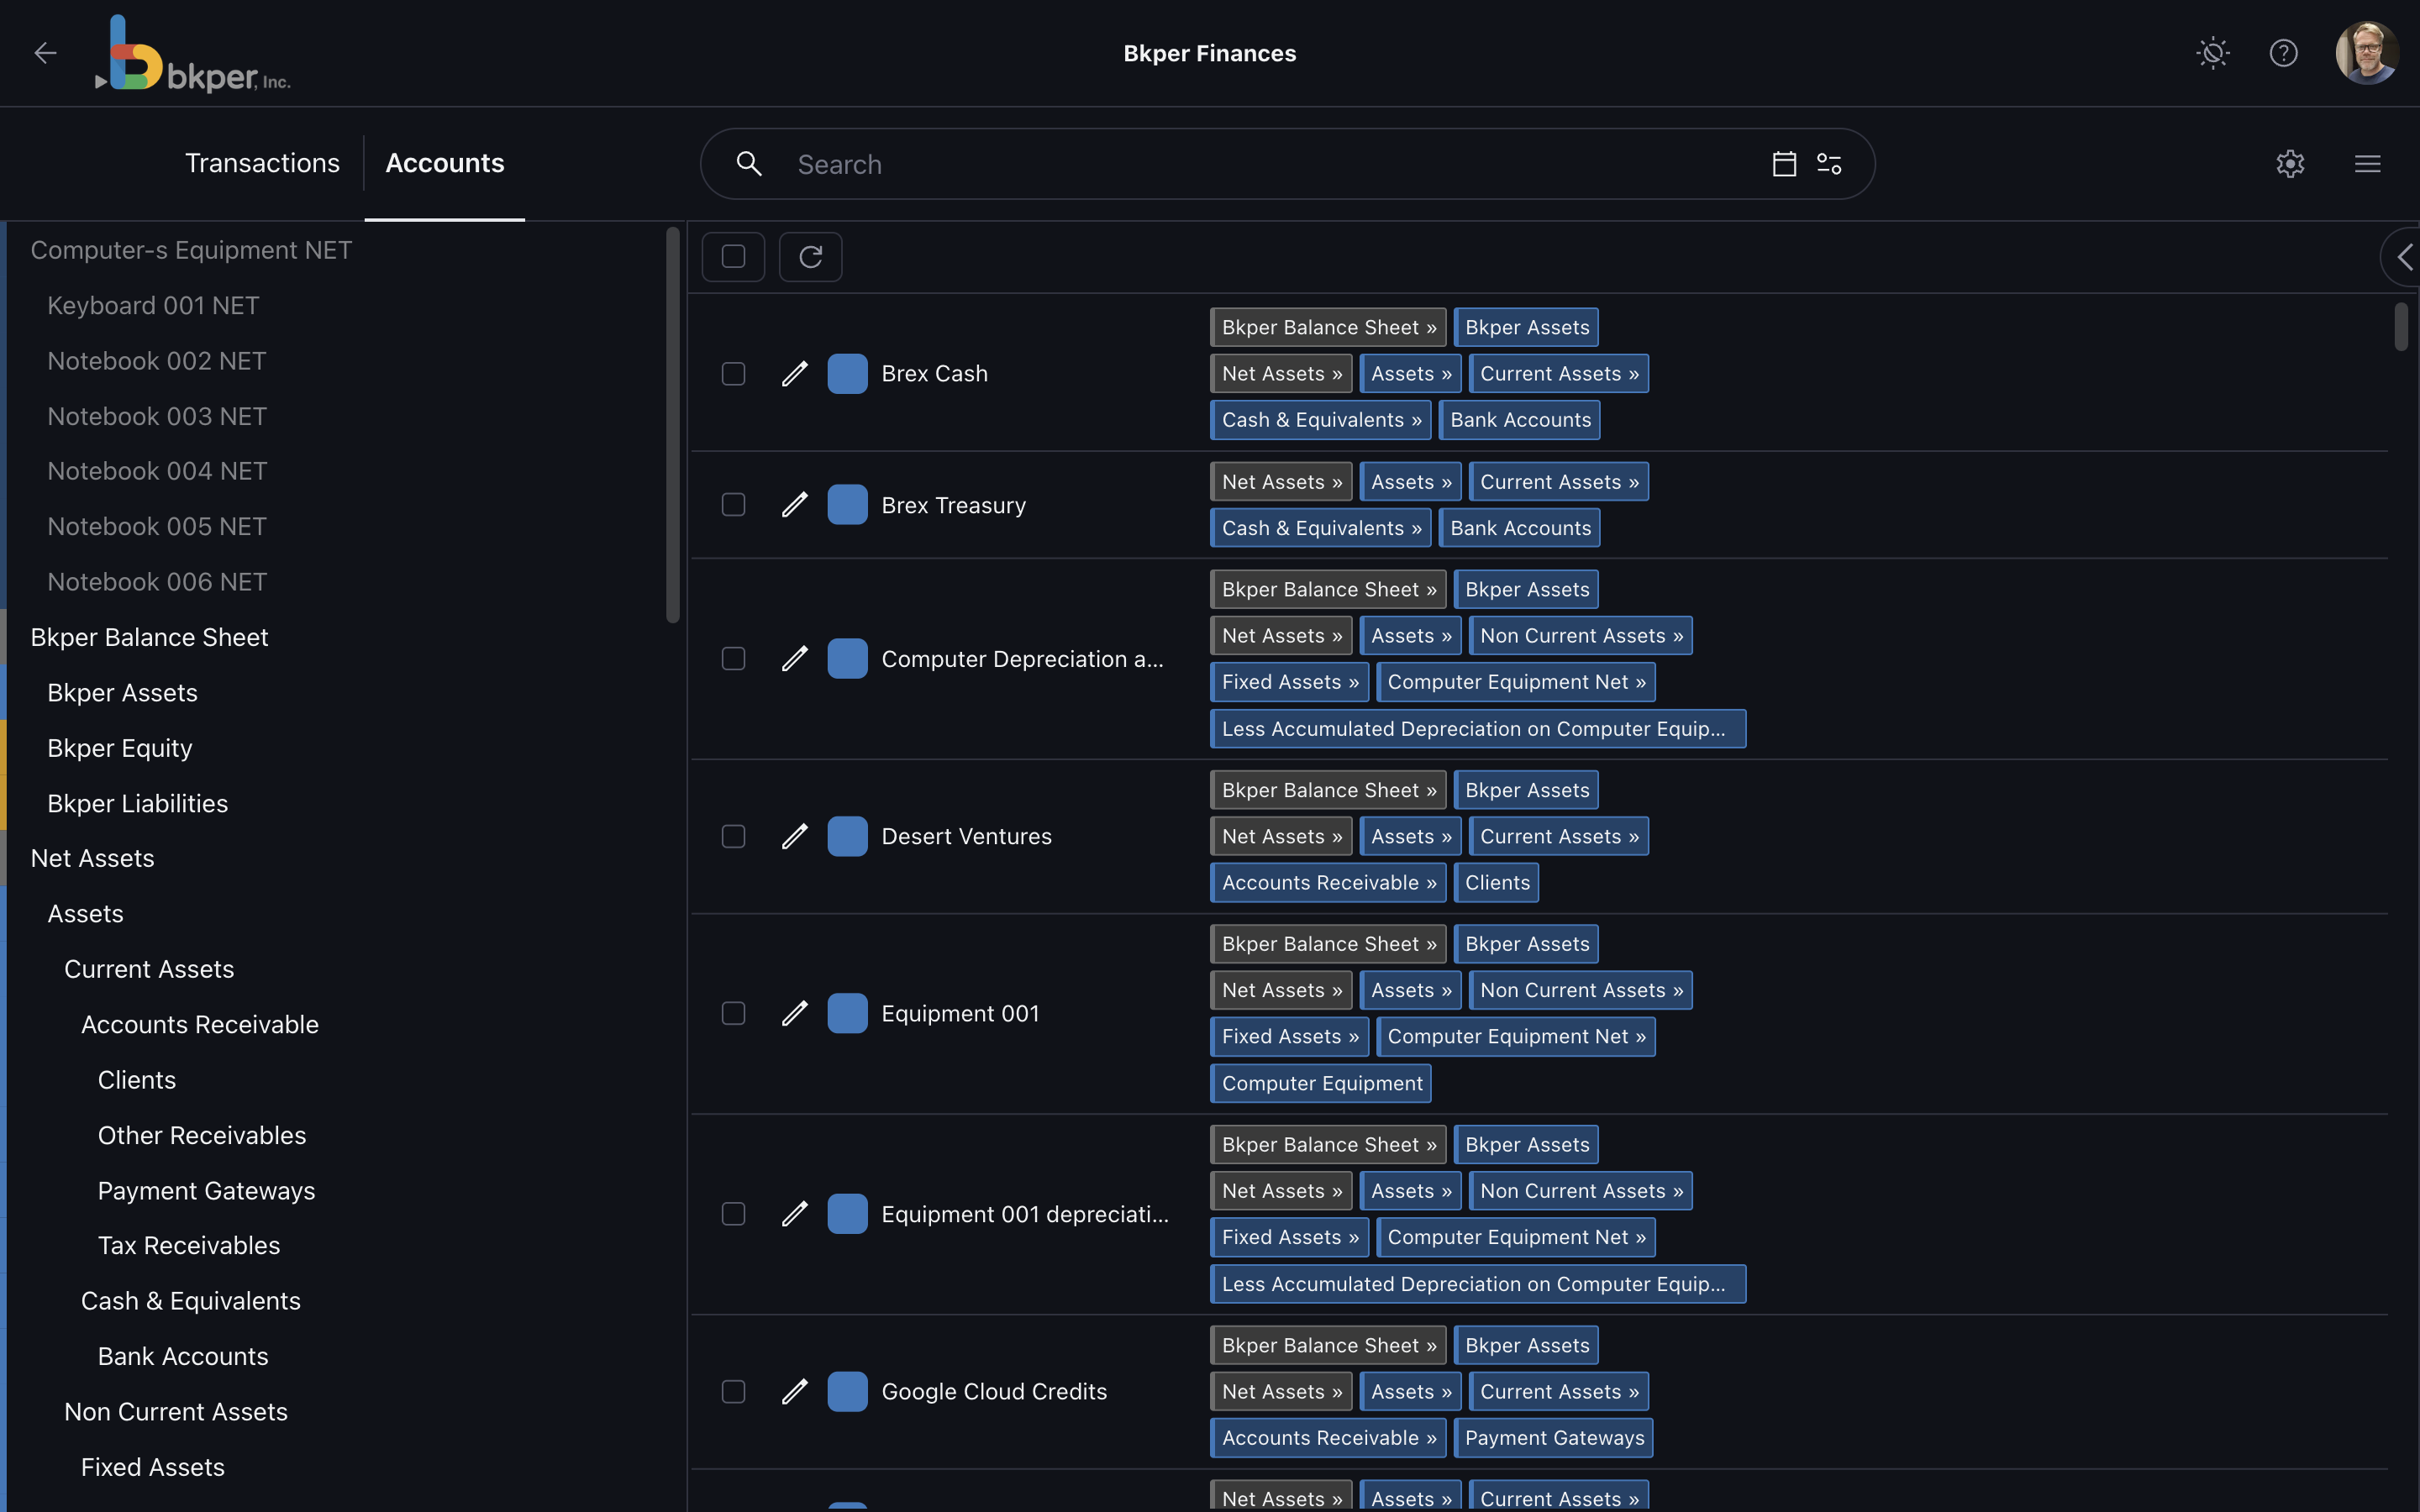Select Bkper Liabilities group
This screenshot has width=2420, height=1512.
click(x=137, y=803)
